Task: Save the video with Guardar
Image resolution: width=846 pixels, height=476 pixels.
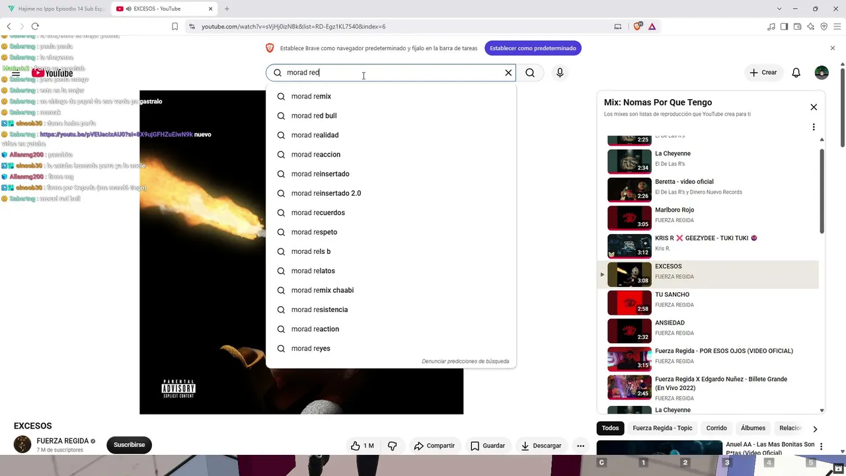Action: coord(488,446)
